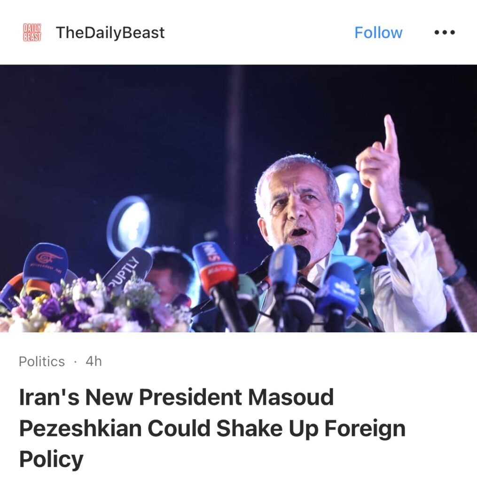The height and width of the screenshot is (482, 477).
Task: Click the raised pointing finger in photo
Action: click(391, 135)
